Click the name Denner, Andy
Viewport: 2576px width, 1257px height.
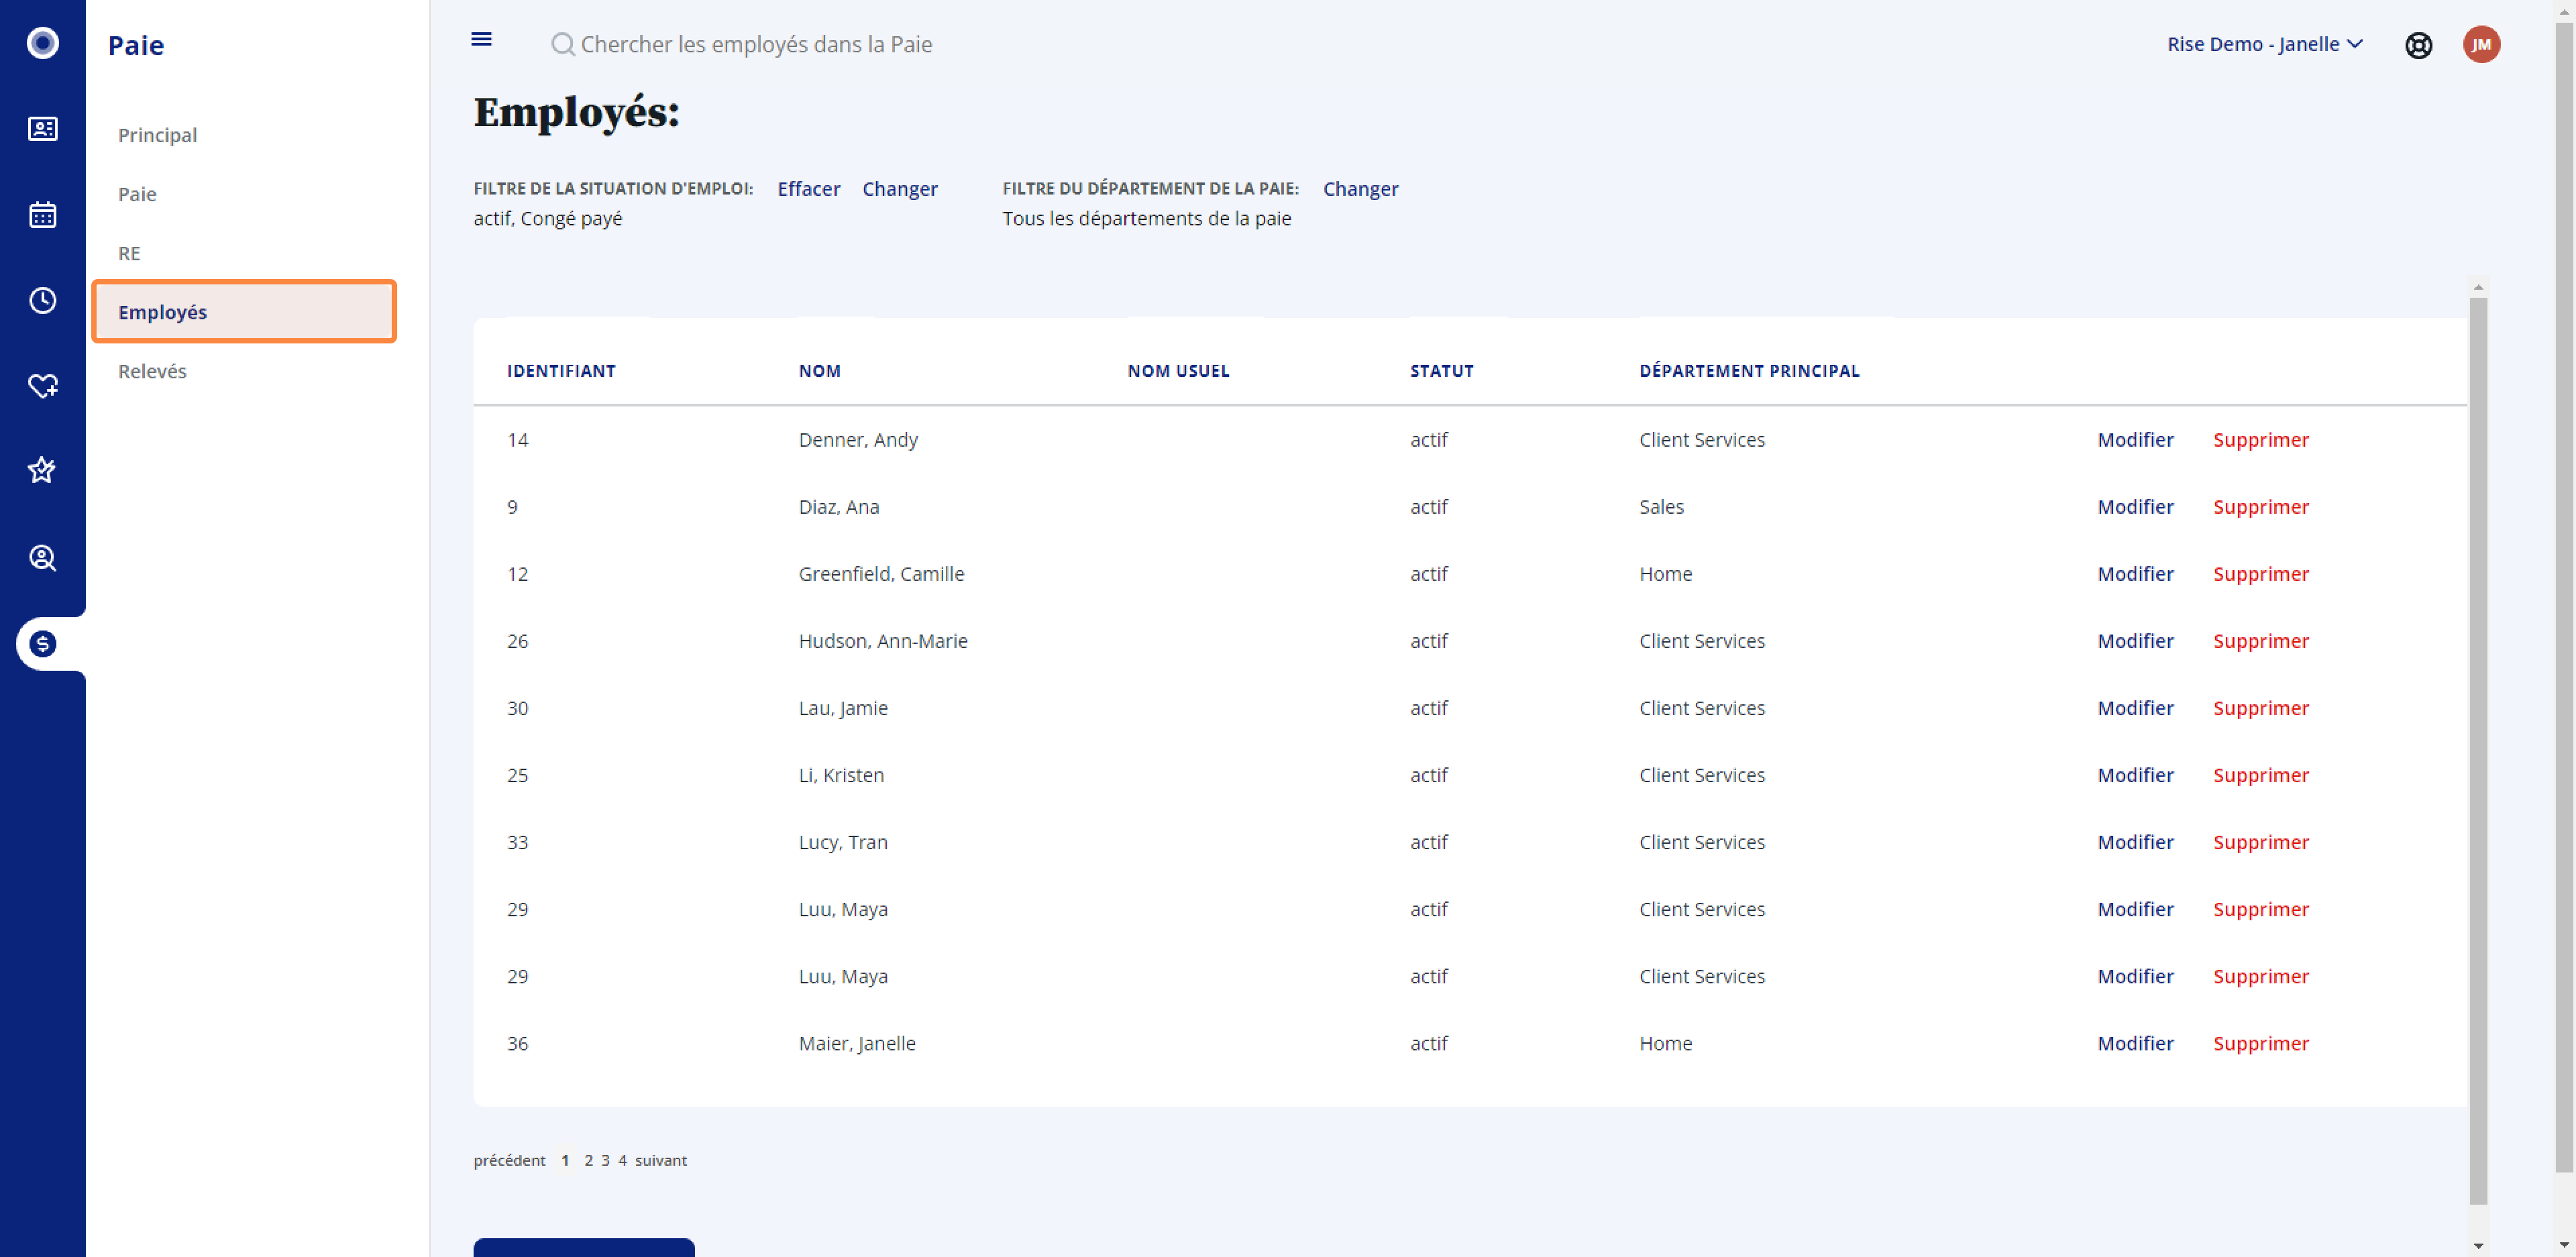[x=858, y=440]
